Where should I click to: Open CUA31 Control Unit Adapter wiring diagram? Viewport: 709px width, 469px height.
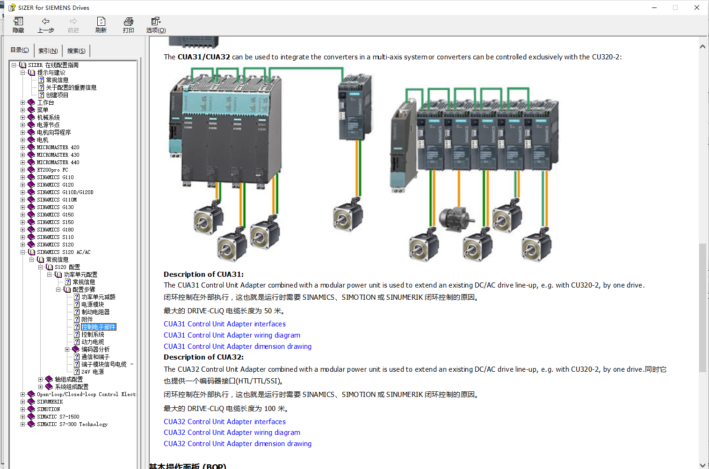tap(232, 335)
